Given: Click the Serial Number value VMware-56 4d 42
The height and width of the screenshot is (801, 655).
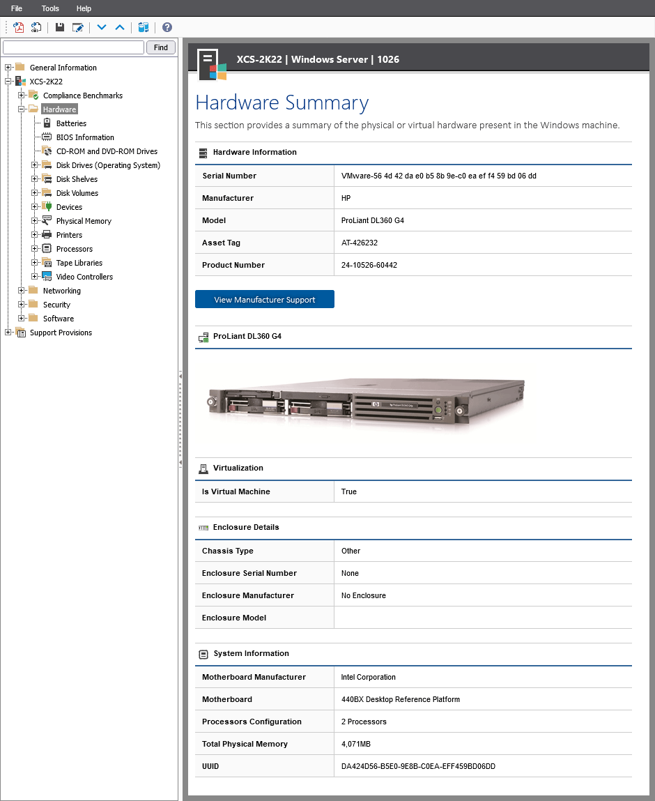Looking at the screenshot, I should (438, 176).
